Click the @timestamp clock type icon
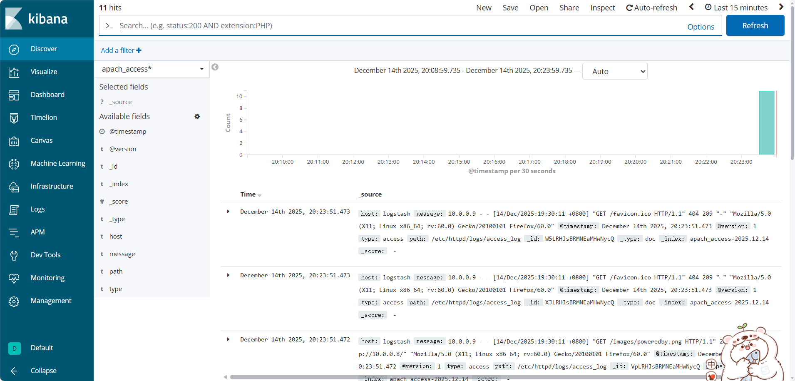 (x=102, y=132)
